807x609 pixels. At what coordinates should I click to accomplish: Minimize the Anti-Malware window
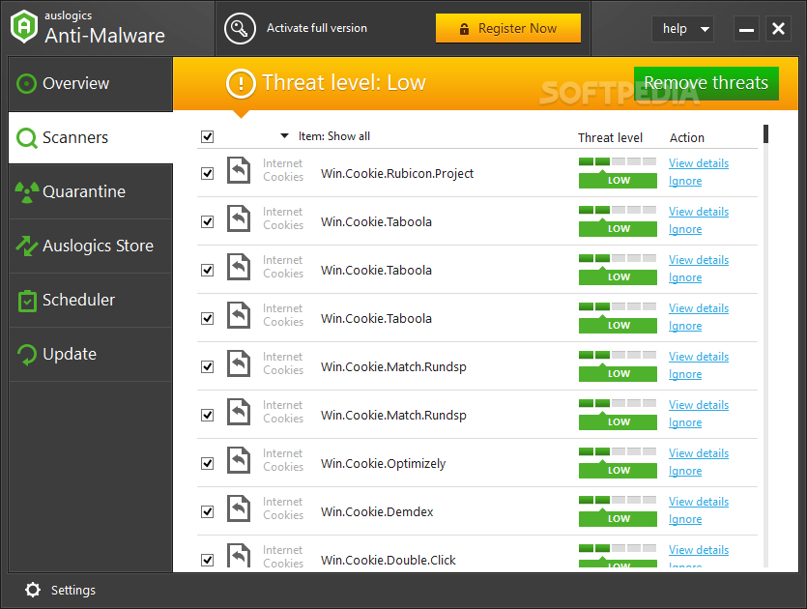pyautogui.click(x=746, y=29)
